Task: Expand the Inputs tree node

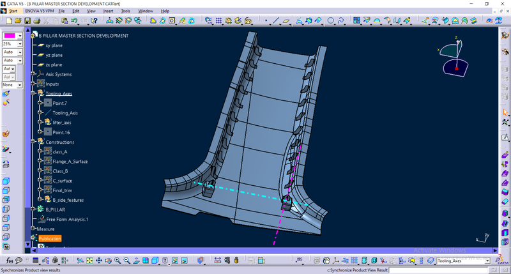Action: 33,84
